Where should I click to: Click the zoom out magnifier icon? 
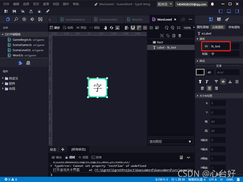(167, 28)
